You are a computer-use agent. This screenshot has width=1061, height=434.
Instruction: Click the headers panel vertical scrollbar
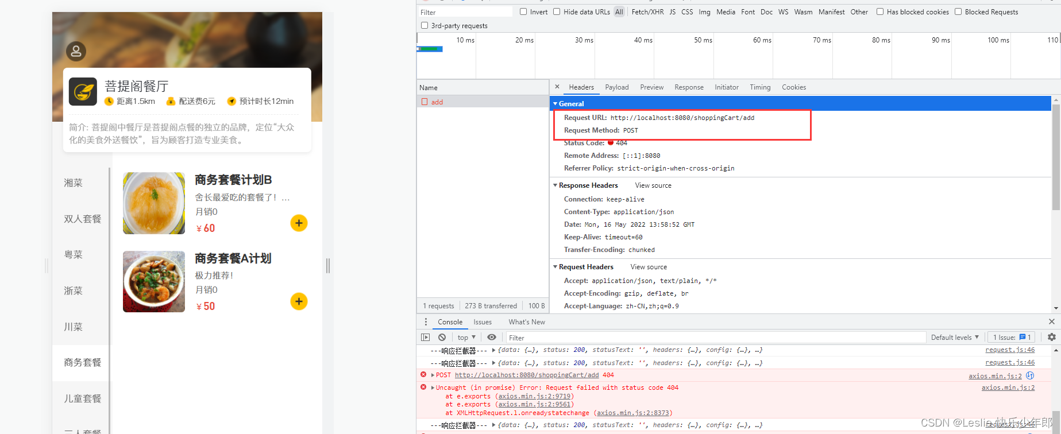pyautogui.click(x=1056, y=157)
